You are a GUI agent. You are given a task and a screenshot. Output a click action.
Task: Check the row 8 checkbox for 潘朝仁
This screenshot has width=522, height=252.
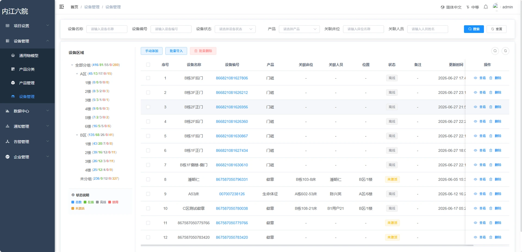148,179
